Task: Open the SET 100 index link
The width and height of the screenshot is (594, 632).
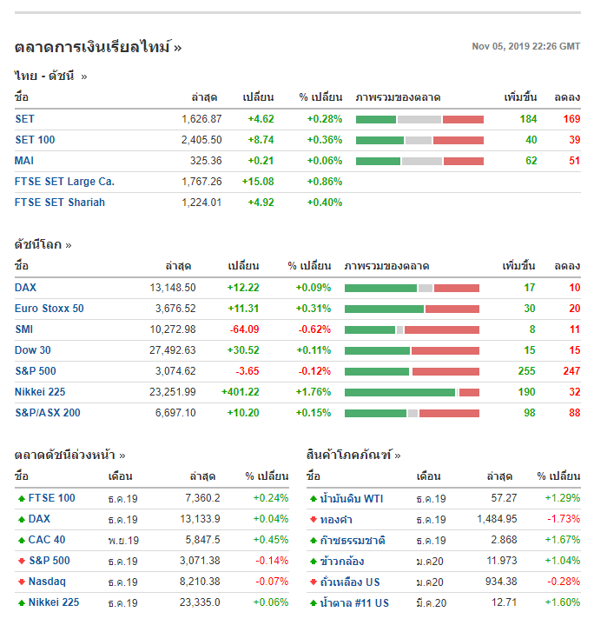Action: tap(35, 140)
